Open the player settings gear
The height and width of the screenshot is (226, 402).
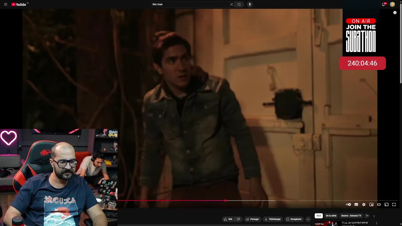coord(364,205)
